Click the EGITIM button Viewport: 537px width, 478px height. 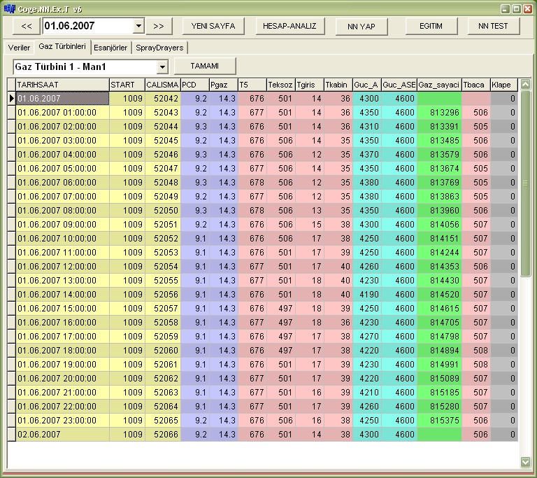click(x=431, y=26)
